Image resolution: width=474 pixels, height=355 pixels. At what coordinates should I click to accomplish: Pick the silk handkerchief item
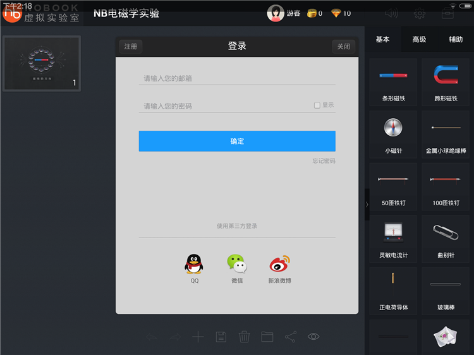coord(446,337)
